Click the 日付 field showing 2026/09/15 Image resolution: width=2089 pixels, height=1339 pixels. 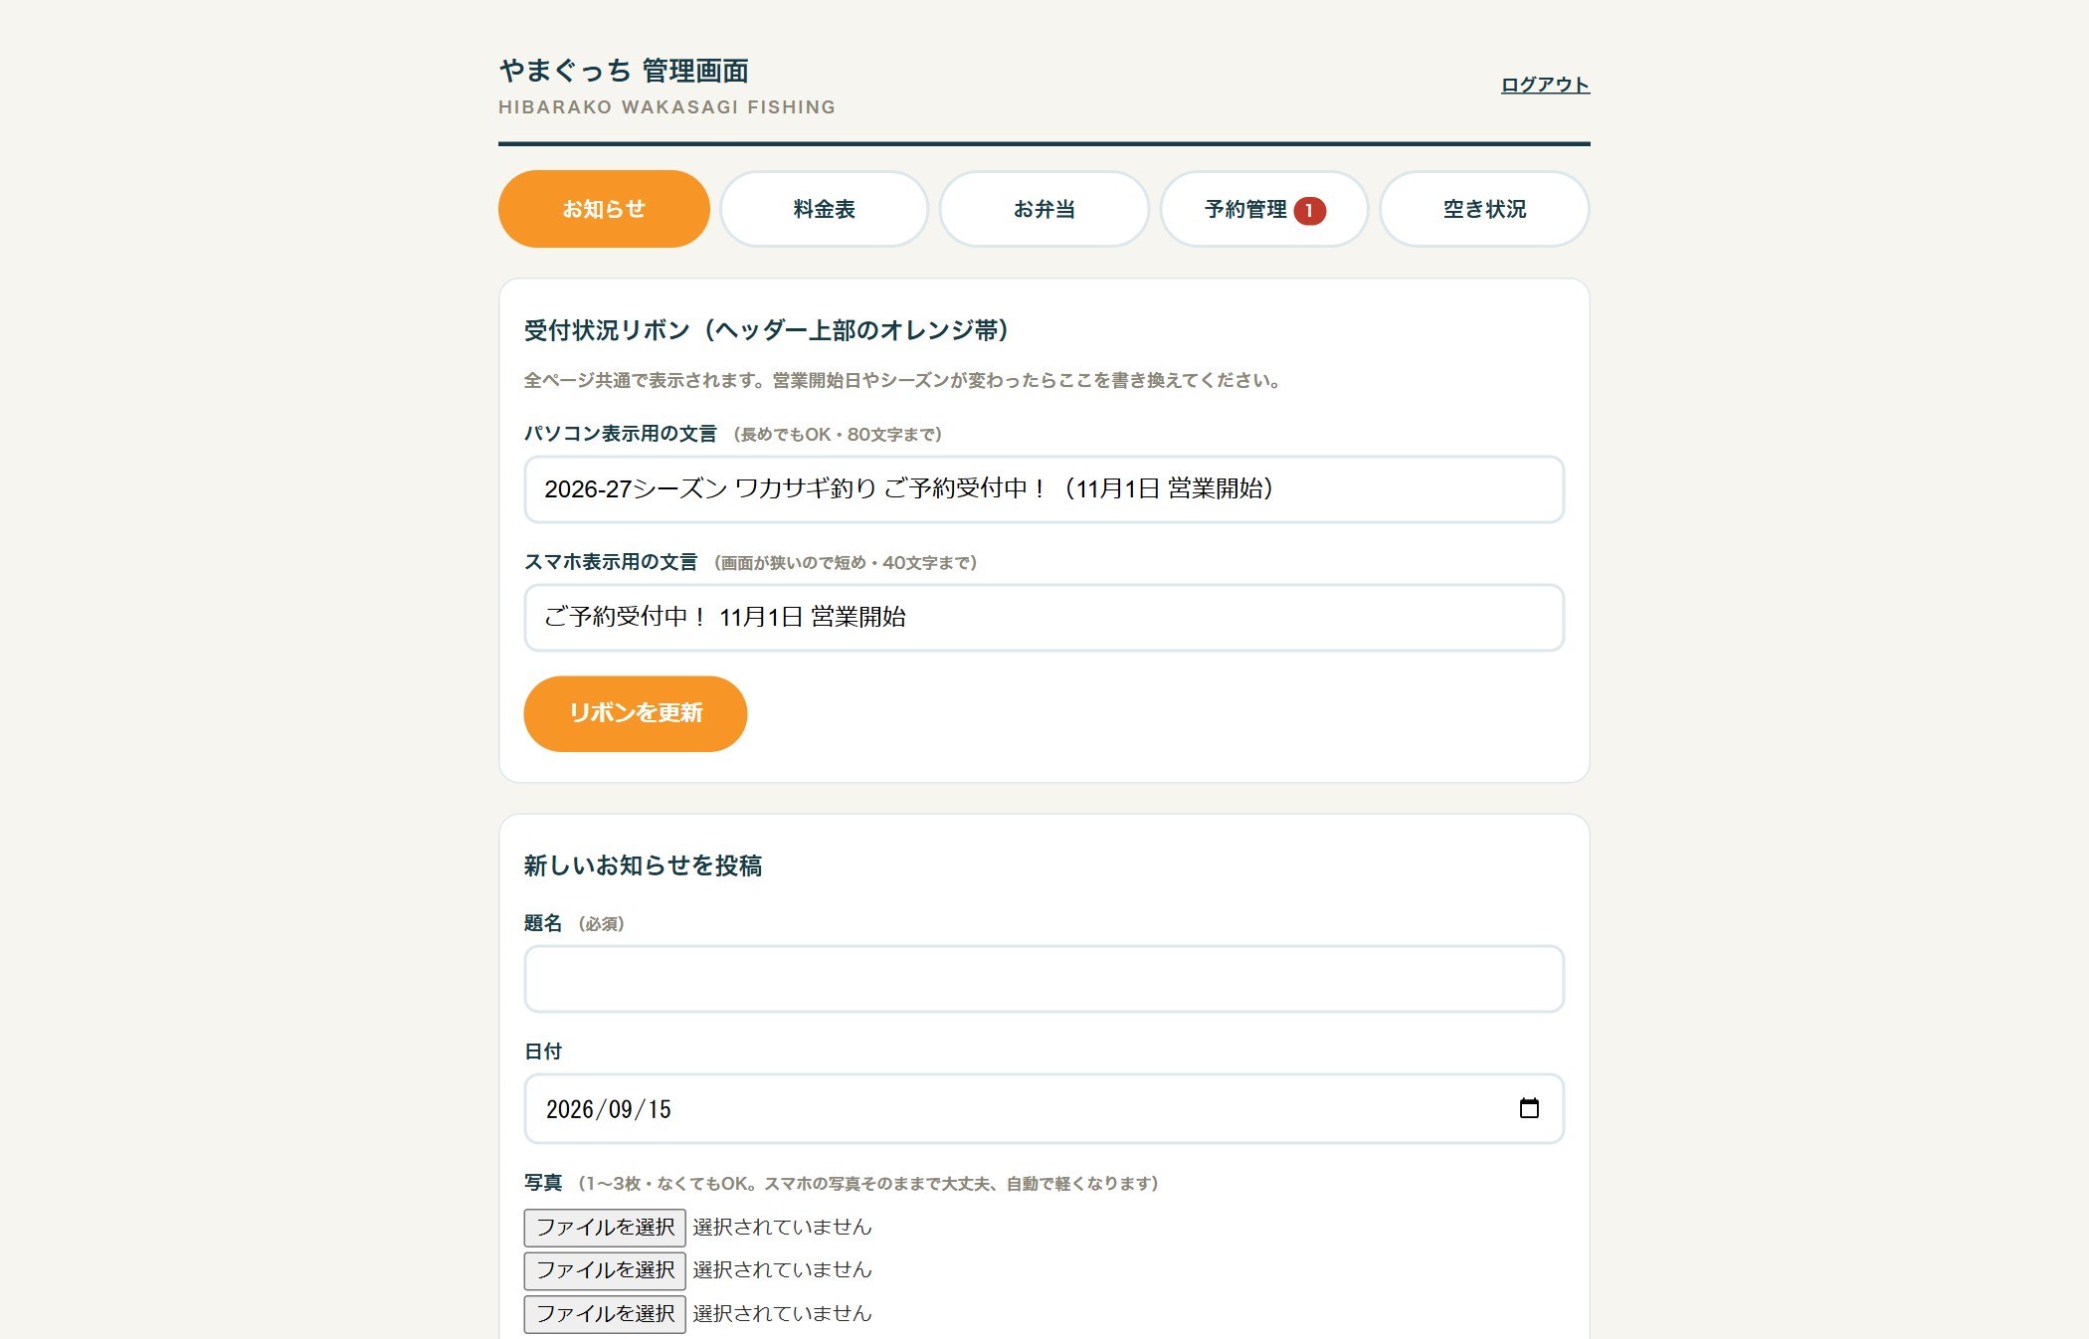pyautogui.click(x=1044, y=1108)
